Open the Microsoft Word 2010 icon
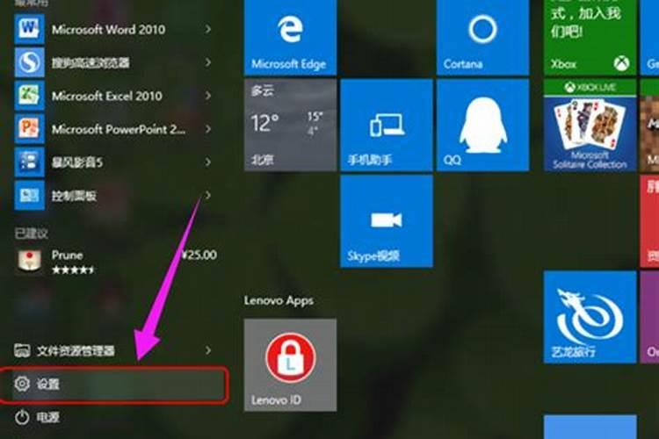Image resolution: width=659 pixels, height=439 pixels. (29, 29)
